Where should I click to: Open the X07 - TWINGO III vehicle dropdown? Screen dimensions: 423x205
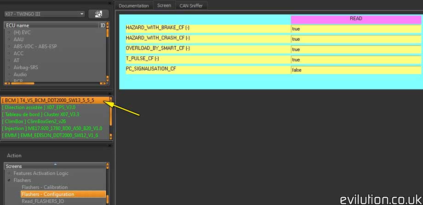coord(45,14)
